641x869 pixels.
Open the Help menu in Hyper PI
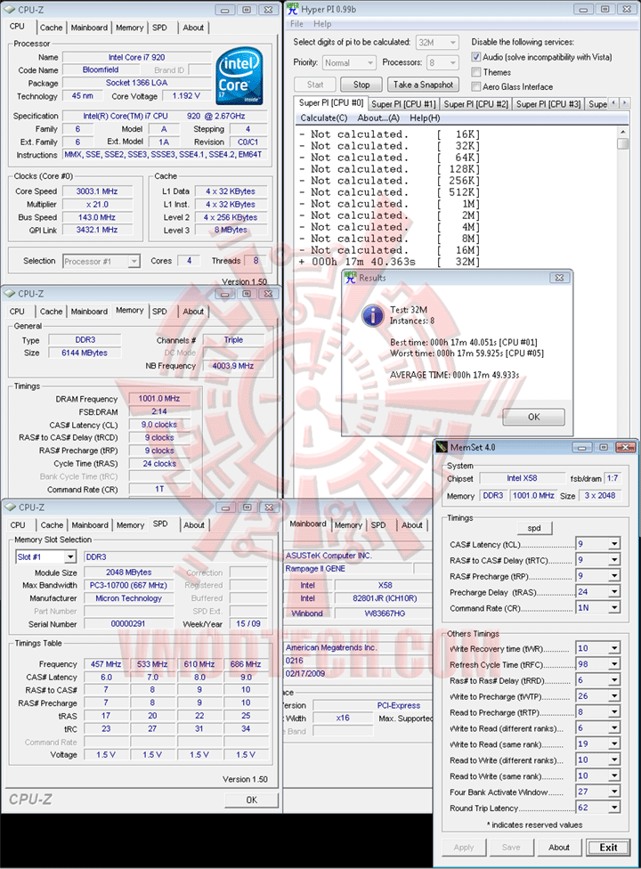point(322,24)
